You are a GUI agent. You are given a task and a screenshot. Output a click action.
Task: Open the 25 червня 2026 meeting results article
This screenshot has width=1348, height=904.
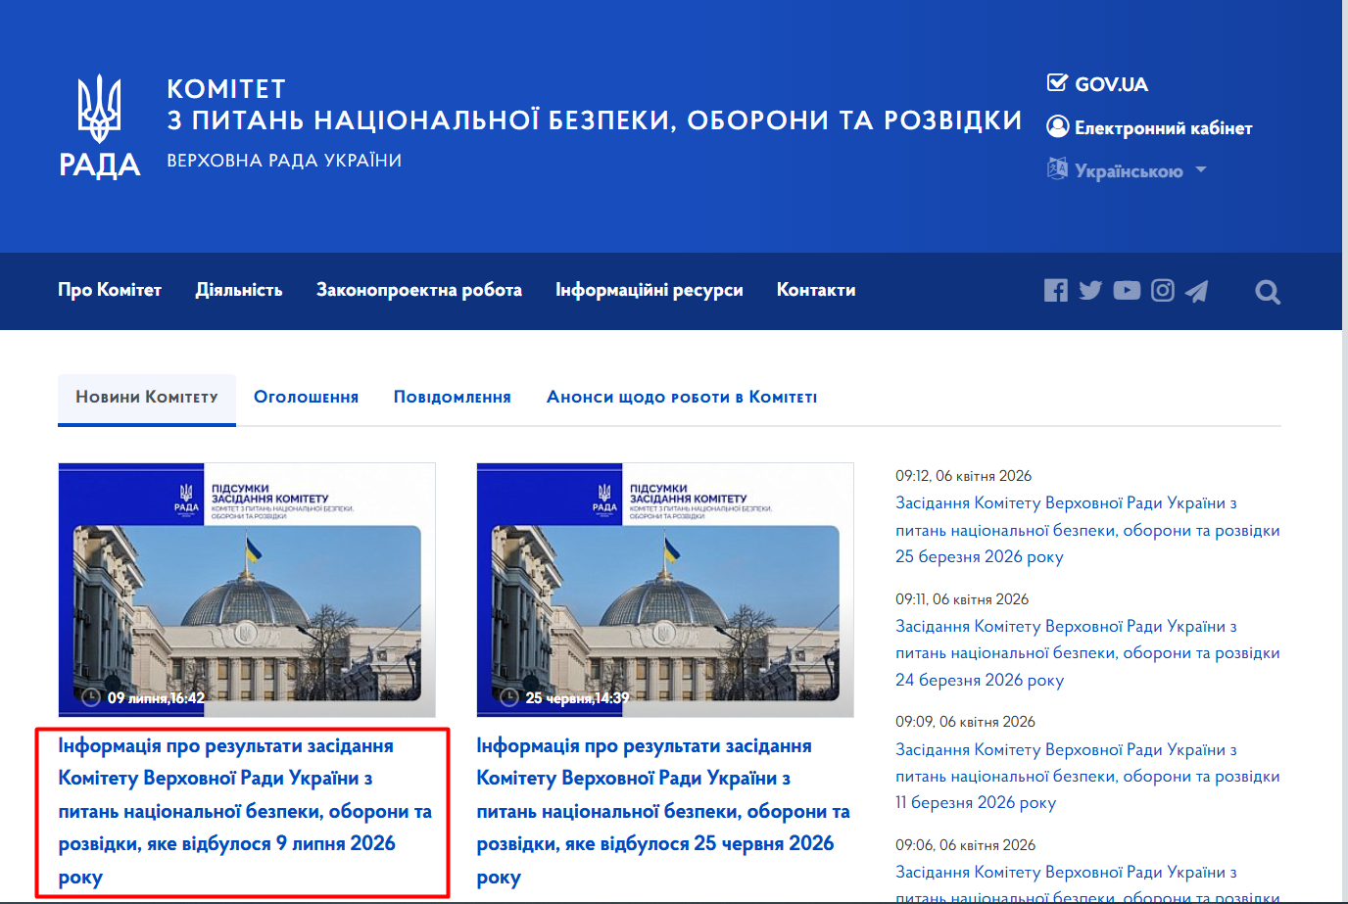(x=663, y=812)
